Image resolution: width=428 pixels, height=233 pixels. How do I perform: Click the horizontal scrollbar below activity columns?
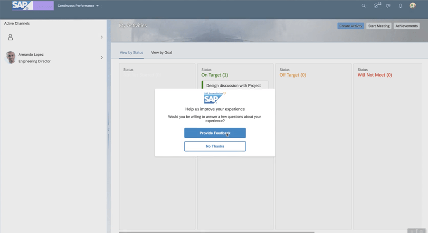pyautogui.click(x=217, y=232)
